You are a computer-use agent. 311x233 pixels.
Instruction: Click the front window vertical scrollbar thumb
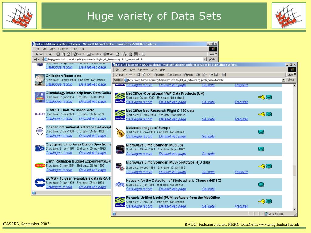[x=295, y=171]
